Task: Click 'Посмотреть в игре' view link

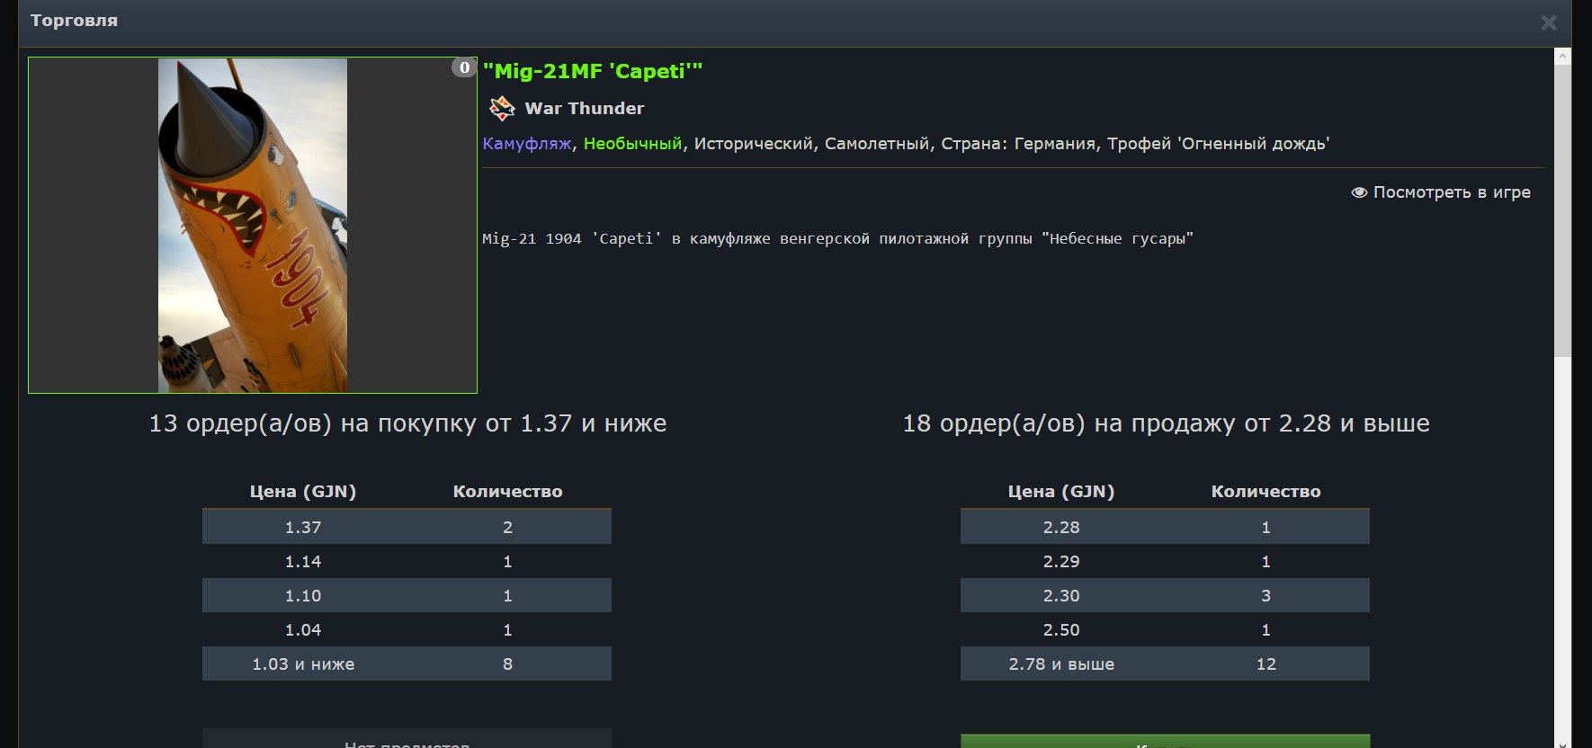Action: [x=1440, y=192]
